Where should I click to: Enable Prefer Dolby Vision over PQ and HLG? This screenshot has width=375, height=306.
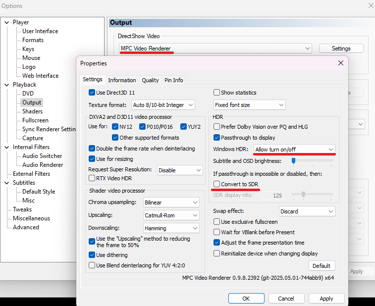pos(216,127)
